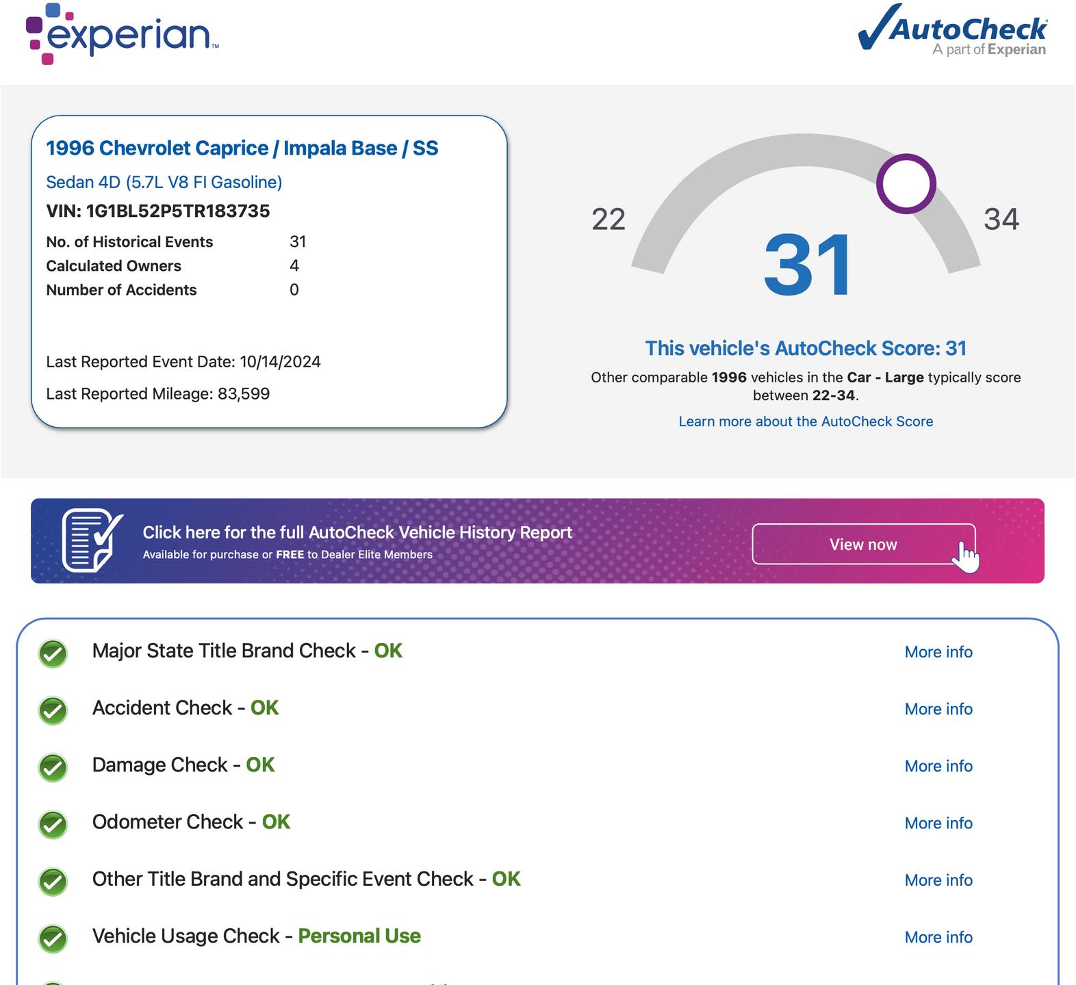Screen dimensions: 1076x985
Task: Open More info for Accident Check
Action: tap(938, 709)
